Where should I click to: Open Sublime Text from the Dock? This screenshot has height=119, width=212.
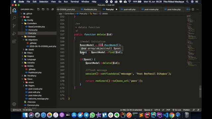(141, 115)
